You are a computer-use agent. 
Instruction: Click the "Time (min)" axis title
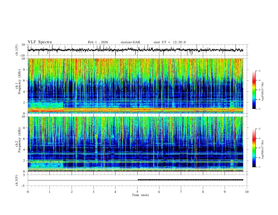[140, 195]
